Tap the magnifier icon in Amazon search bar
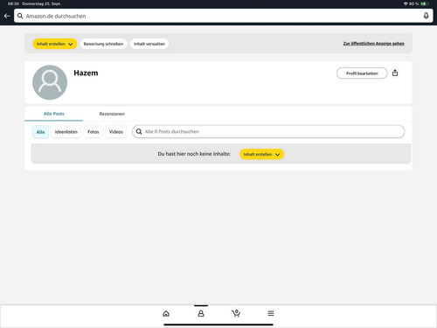The height and width of the screenshot is (328, 437). pos(20,16)
